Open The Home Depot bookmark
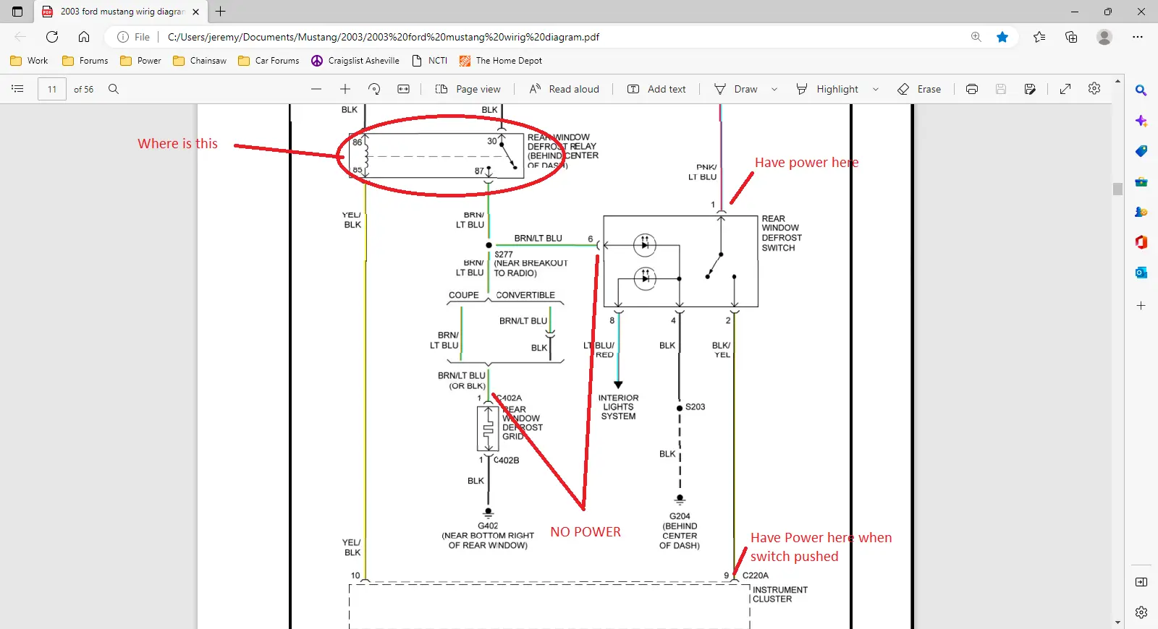1158x629 pixels. (501, 61)
